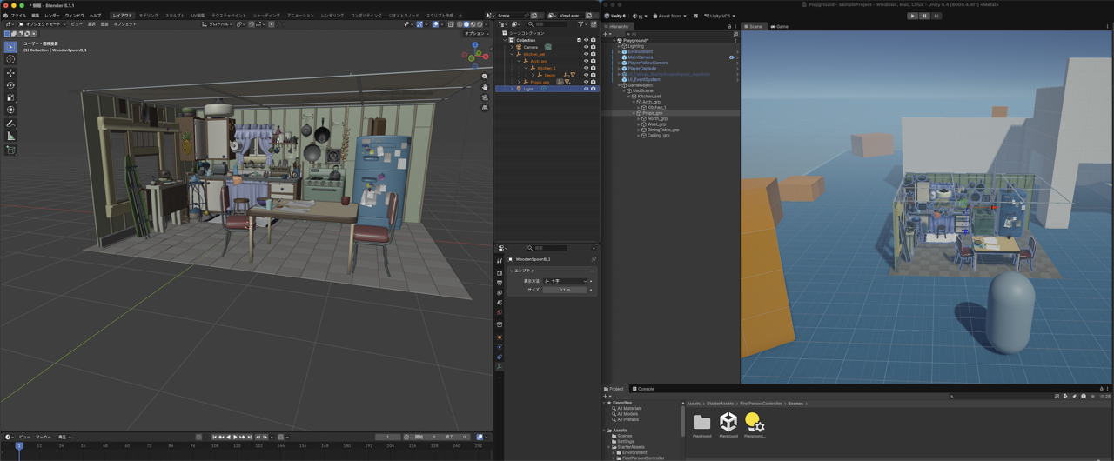The width and height of the screenshot is (1114, 461).
Task: Click the Unity Play button
Action: (x=912, y=16)
